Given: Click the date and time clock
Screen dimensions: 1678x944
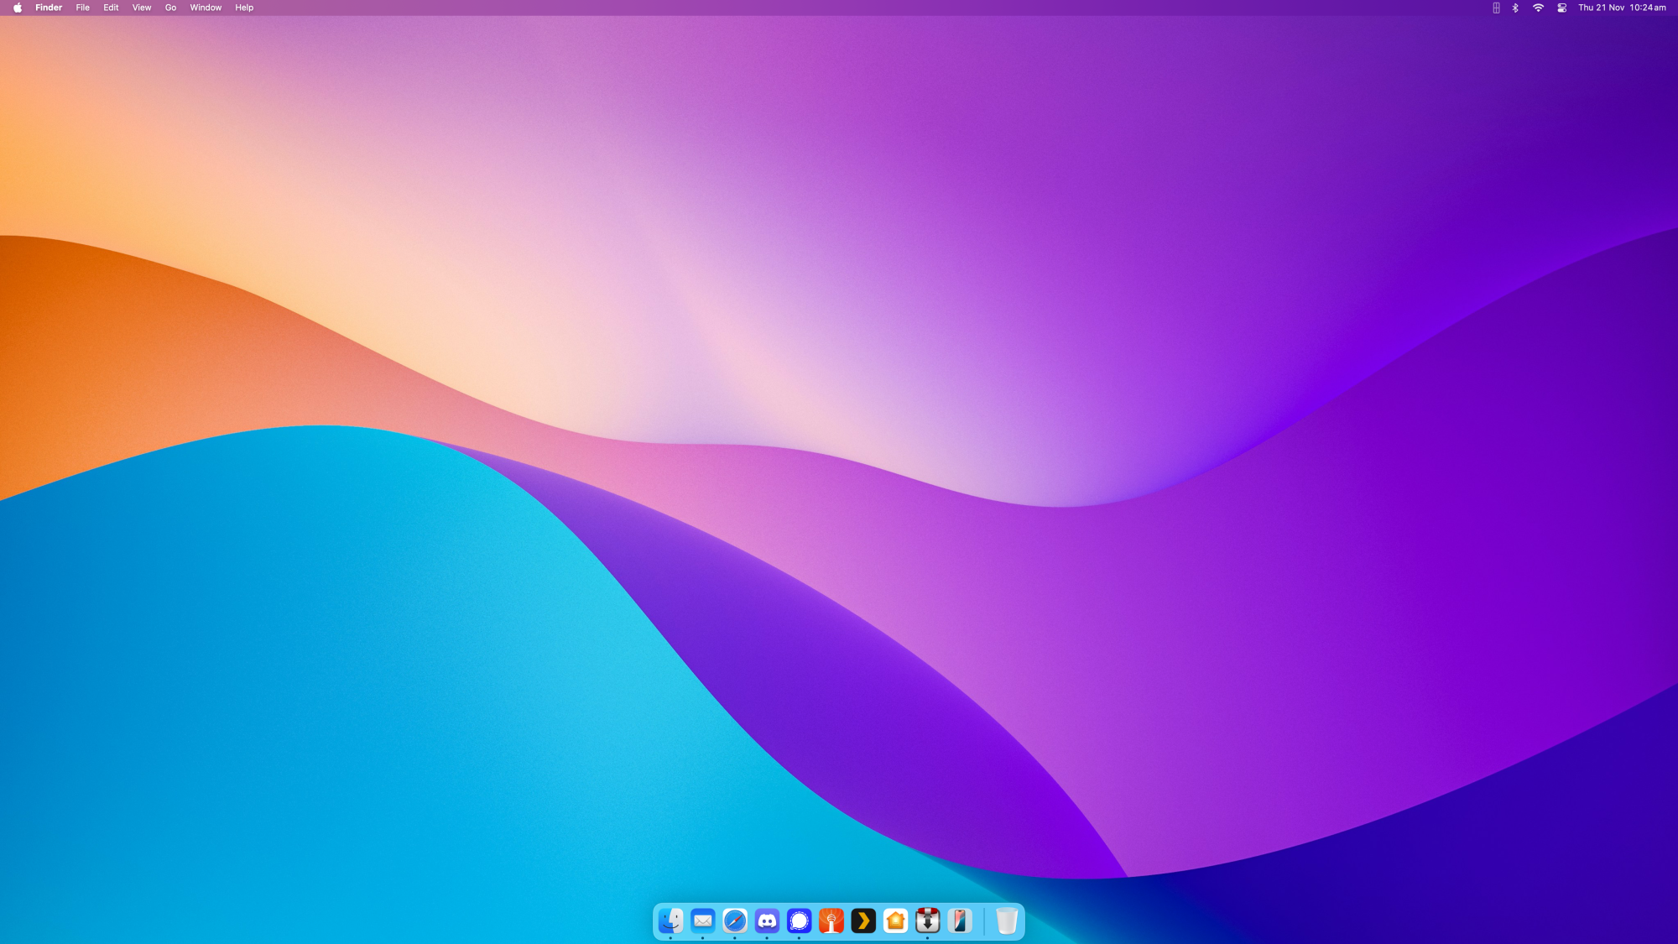Looking at the screenshot, I should (1623, 8).
